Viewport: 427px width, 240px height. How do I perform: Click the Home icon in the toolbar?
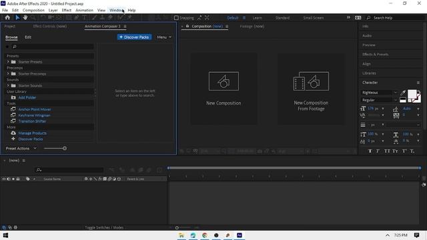7,17
